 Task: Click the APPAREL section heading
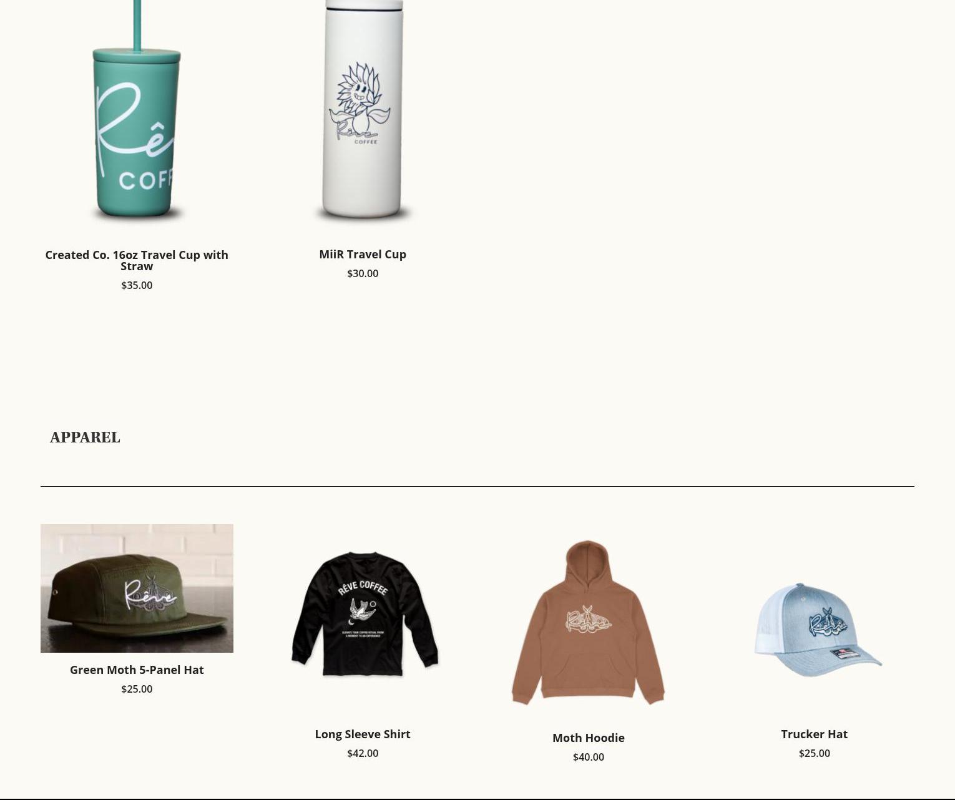coord(85,437)
